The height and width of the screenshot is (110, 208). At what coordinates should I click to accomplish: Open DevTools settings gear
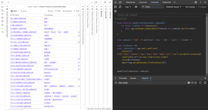pos(196,2)
